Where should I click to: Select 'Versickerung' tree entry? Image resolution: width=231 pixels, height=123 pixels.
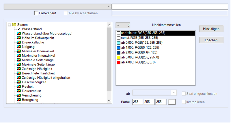[32, 95]
